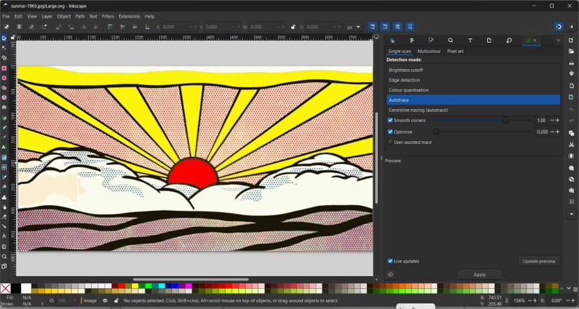
Task: Open the File menu
Action: click(x=6, y=16)
